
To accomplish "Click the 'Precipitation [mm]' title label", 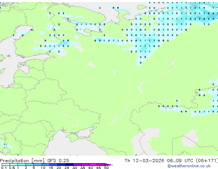I will tap(22, 161).
